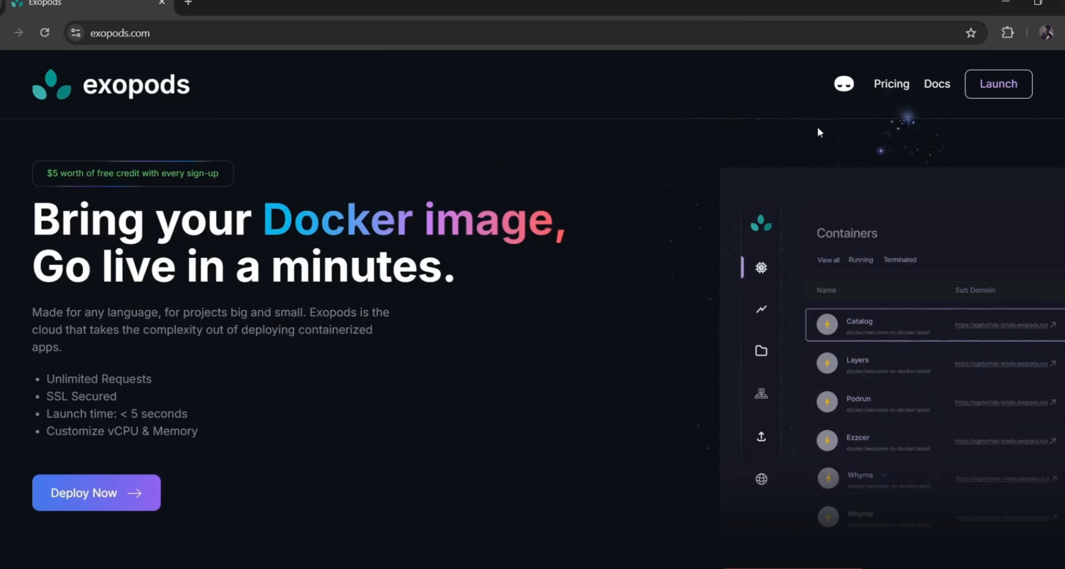Click the lightning icon for Catalog
Image resolution: width=1065 pixels, height=569 pixels.
pos(827,325)
